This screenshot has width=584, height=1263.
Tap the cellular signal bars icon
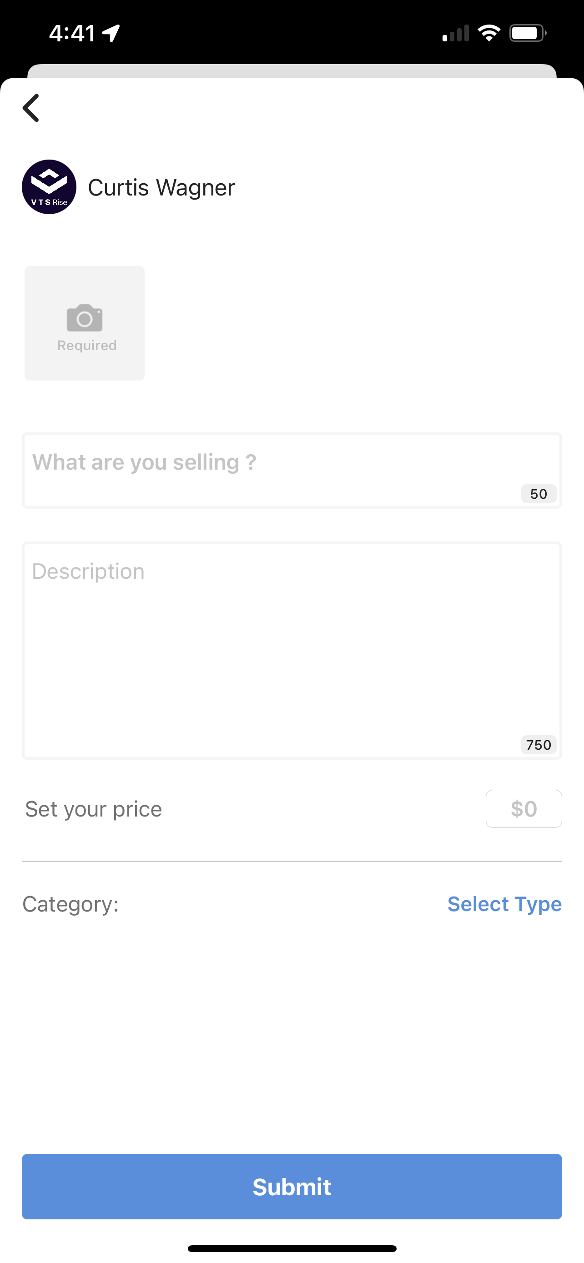(456, 33)
